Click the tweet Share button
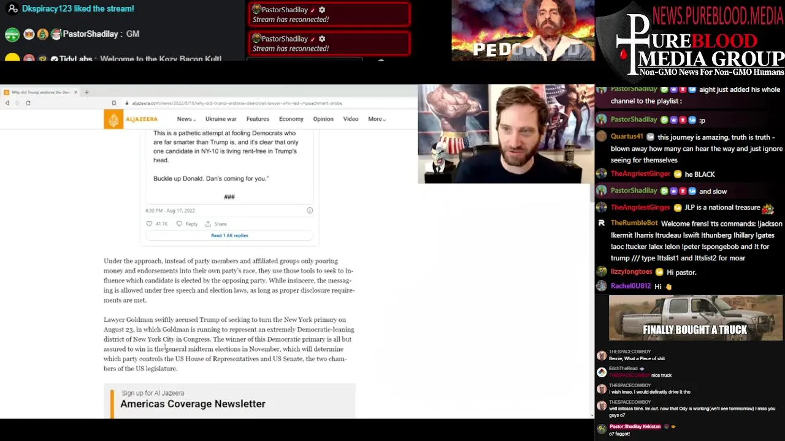Screen dimensions: 785x441 (216, 224)
